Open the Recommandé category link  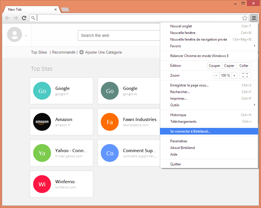click(x=64, y=52)
